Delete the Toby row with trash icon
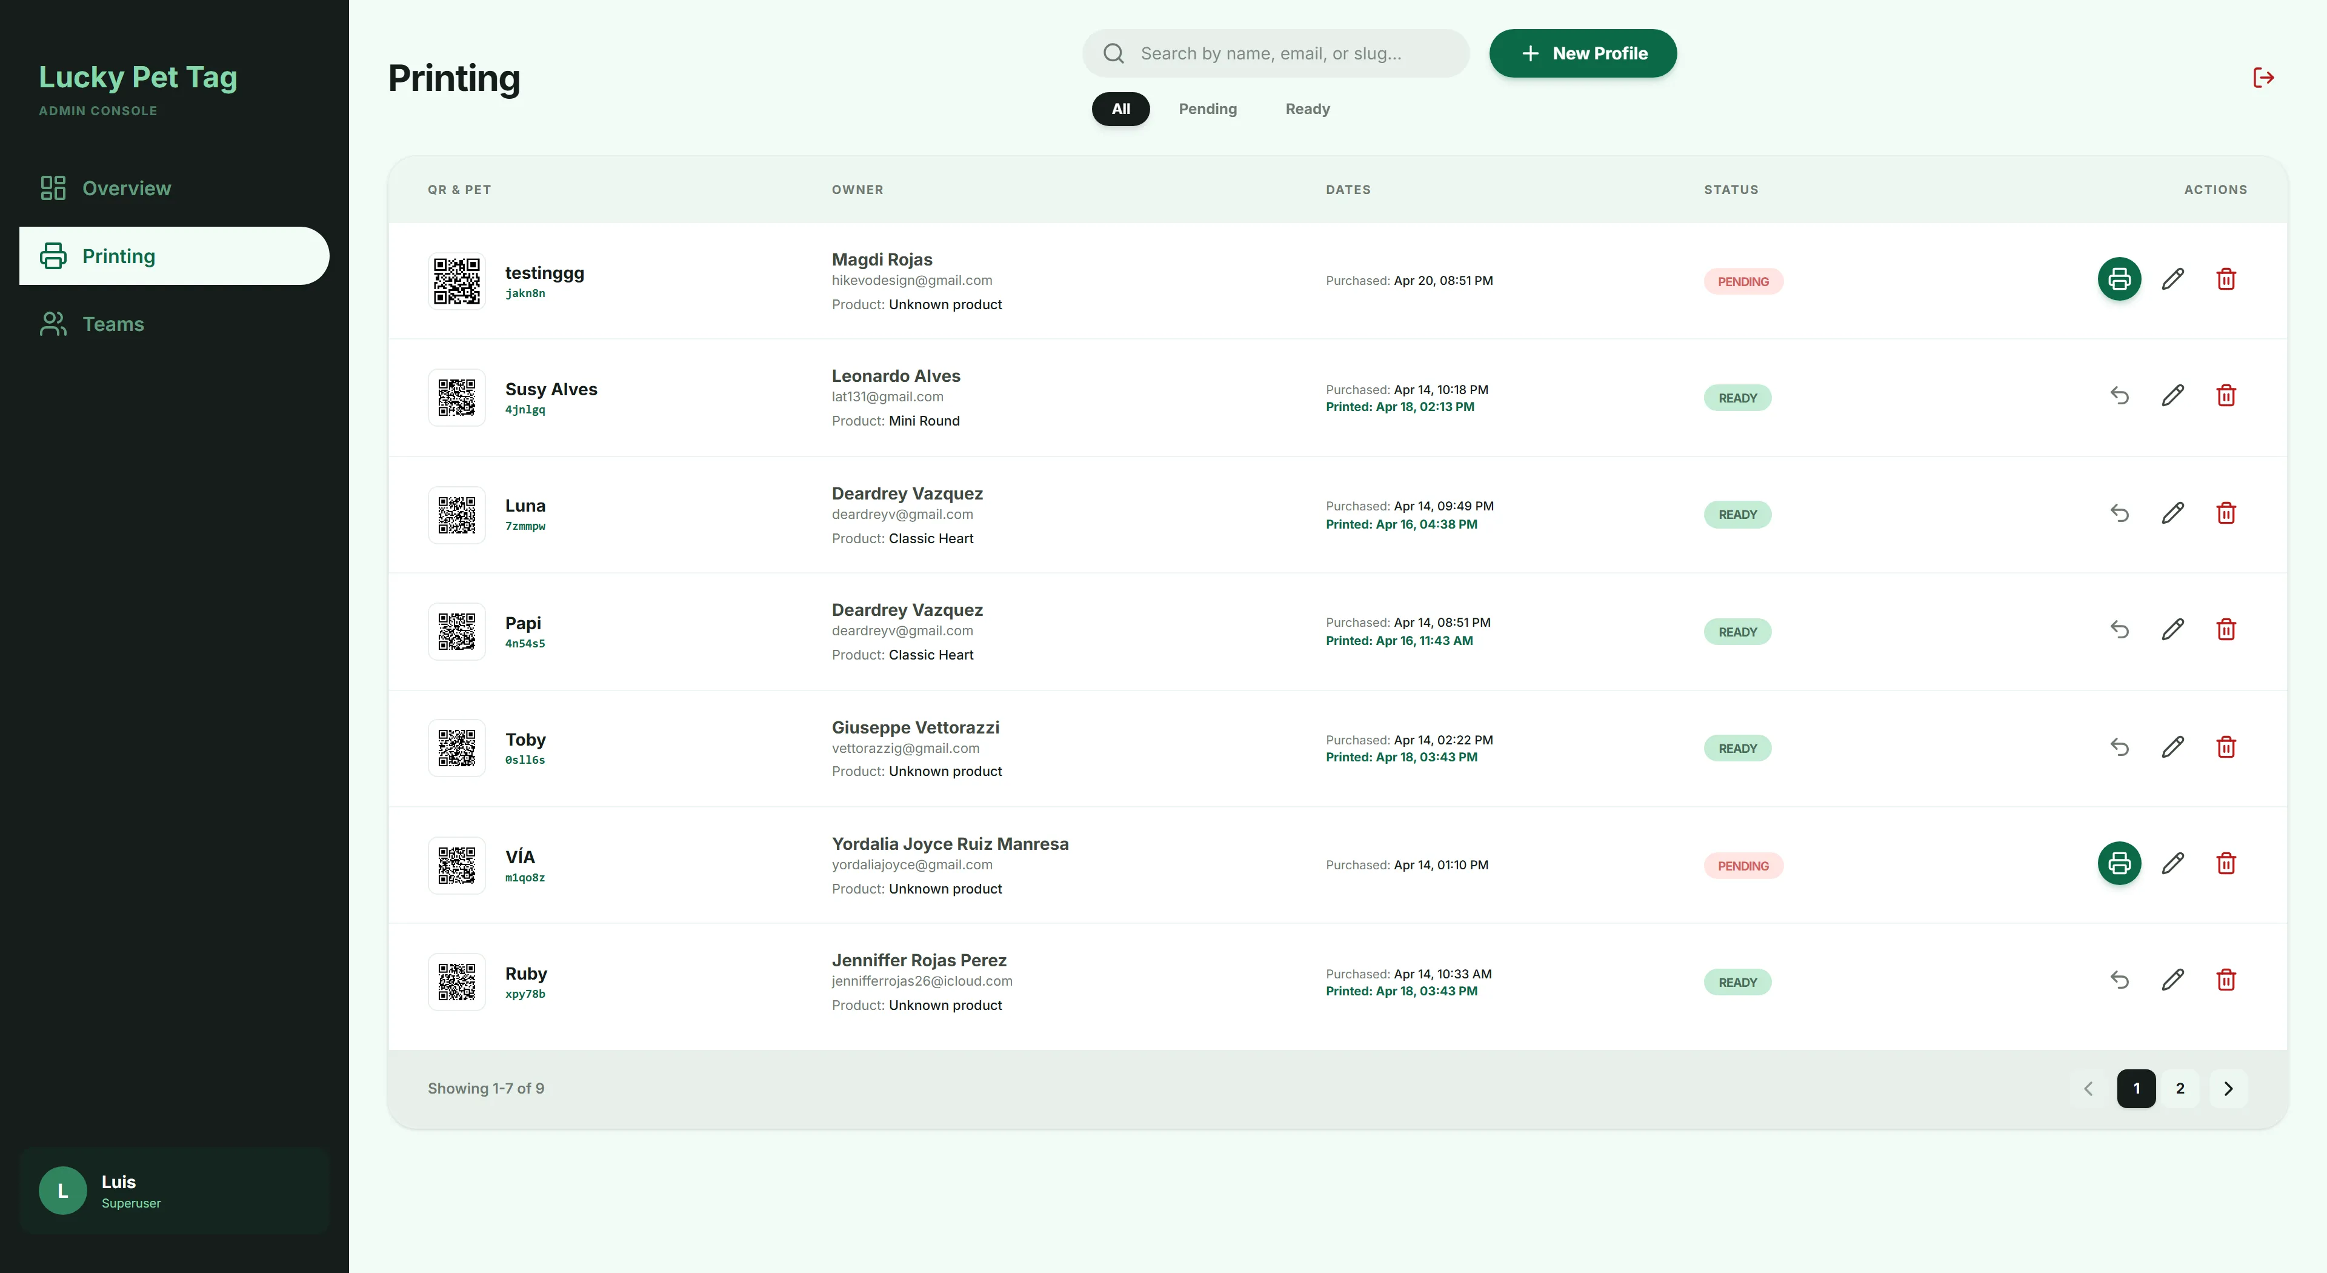 click(2226, 747)
